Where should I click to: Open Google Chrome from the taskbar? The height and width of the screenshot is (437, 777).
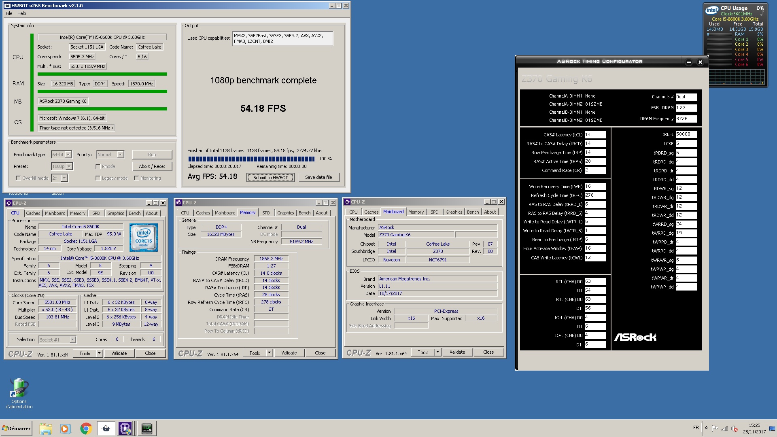[86, 429]
